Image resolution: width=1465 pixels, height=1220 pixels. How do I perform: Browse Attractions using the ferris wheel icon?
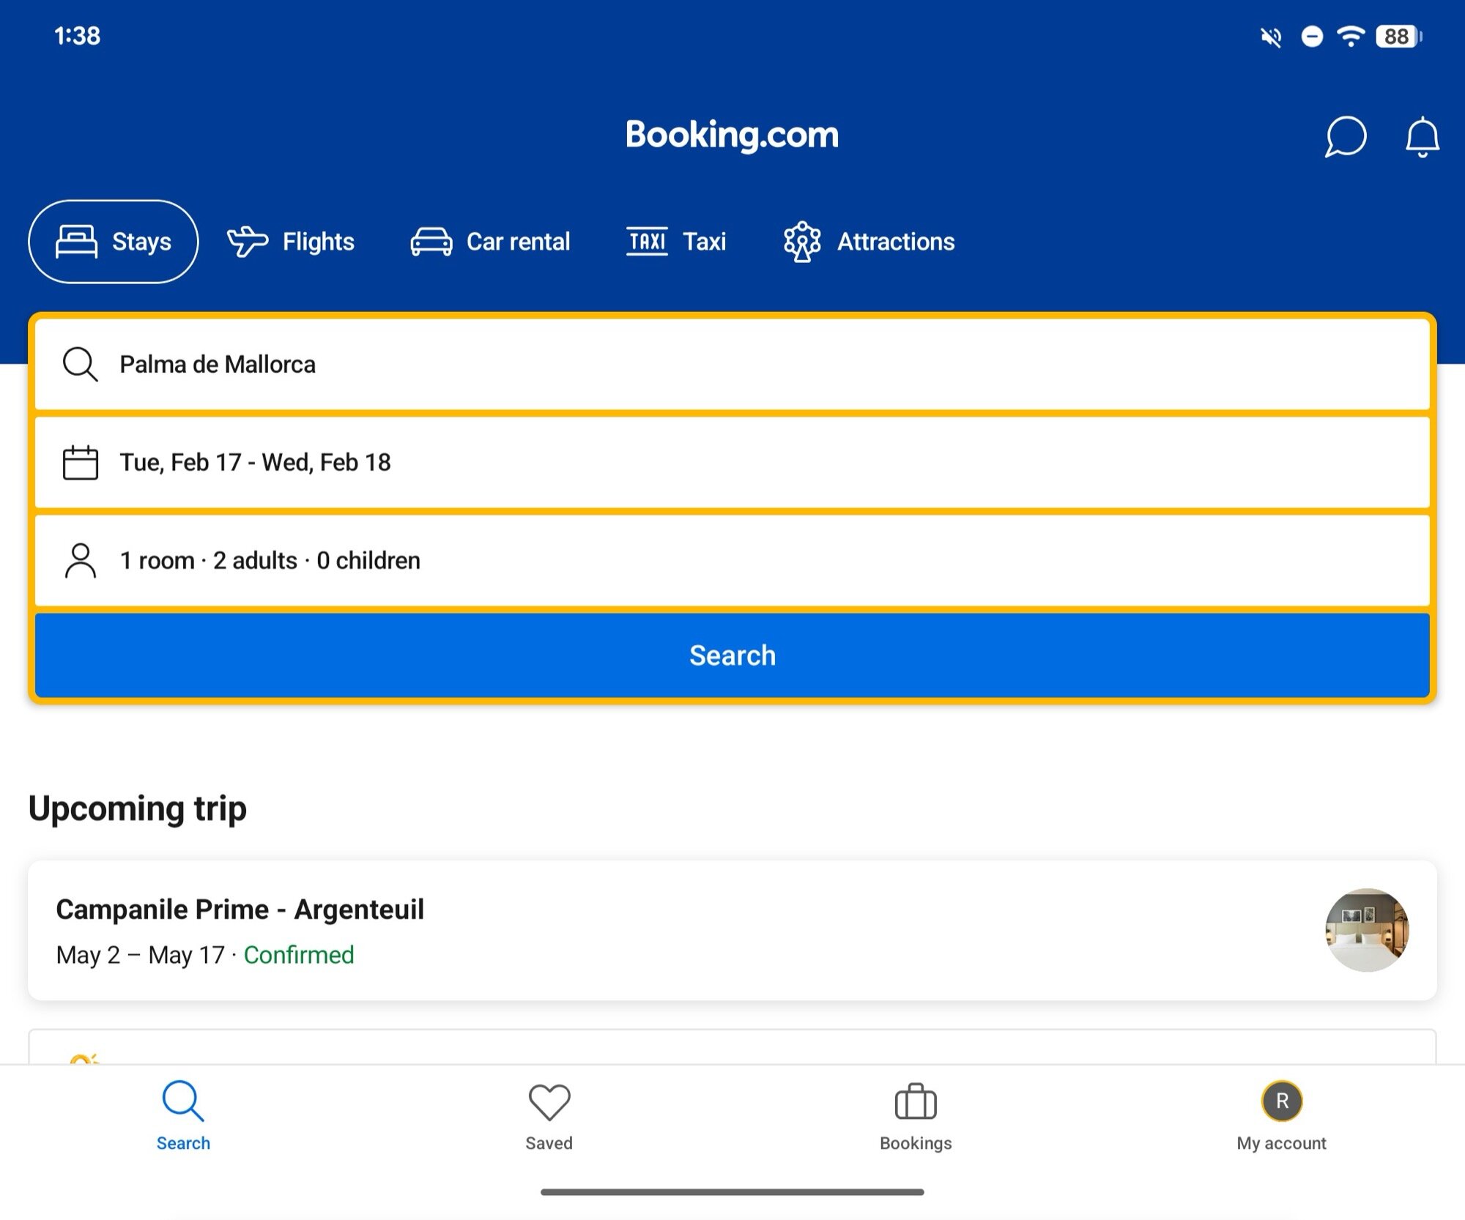[x=803, y=241]
